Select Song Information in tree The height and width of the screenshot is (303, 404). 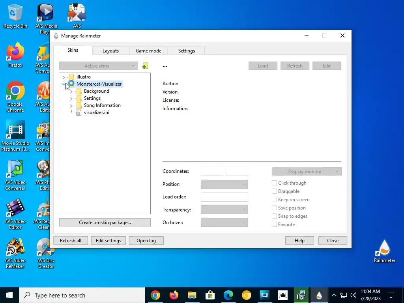coord(102,105)
